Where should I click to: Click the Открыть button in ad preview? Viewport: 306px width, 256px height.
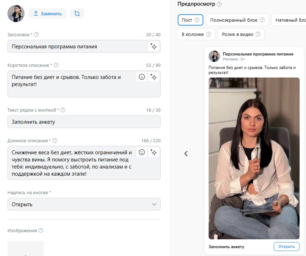pos(286,246)
